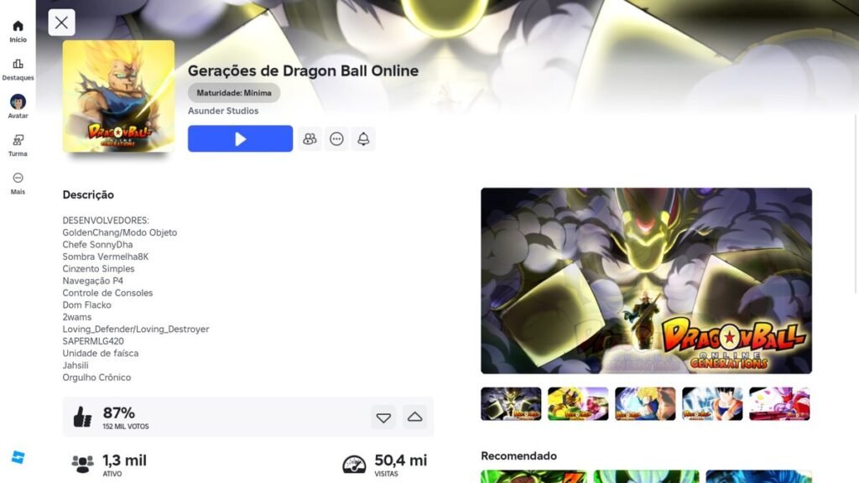Open the three-dots more options button

(336, 138)
